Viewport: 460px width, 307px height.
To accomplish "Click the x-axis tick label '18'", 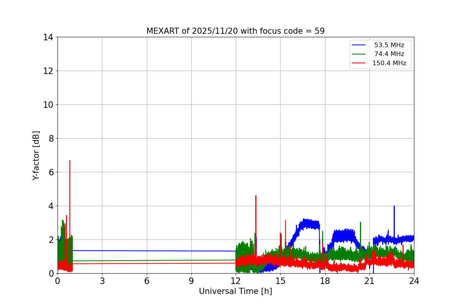I will 325,281.
